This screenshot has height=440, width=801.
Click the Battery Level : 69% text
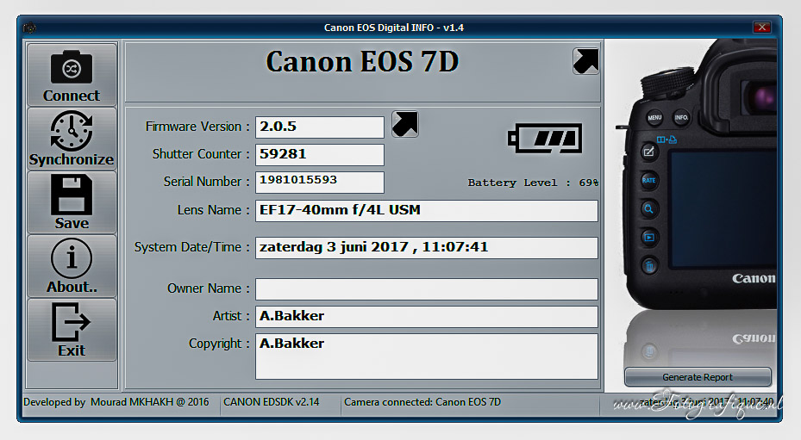point(533,183)
